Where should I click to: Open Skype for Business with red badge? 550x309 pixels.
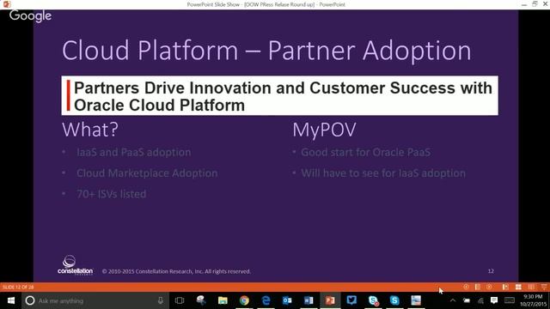click(373, 300)
